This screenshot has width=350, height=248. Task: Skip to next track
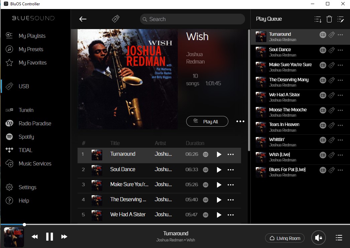[64, 237]
